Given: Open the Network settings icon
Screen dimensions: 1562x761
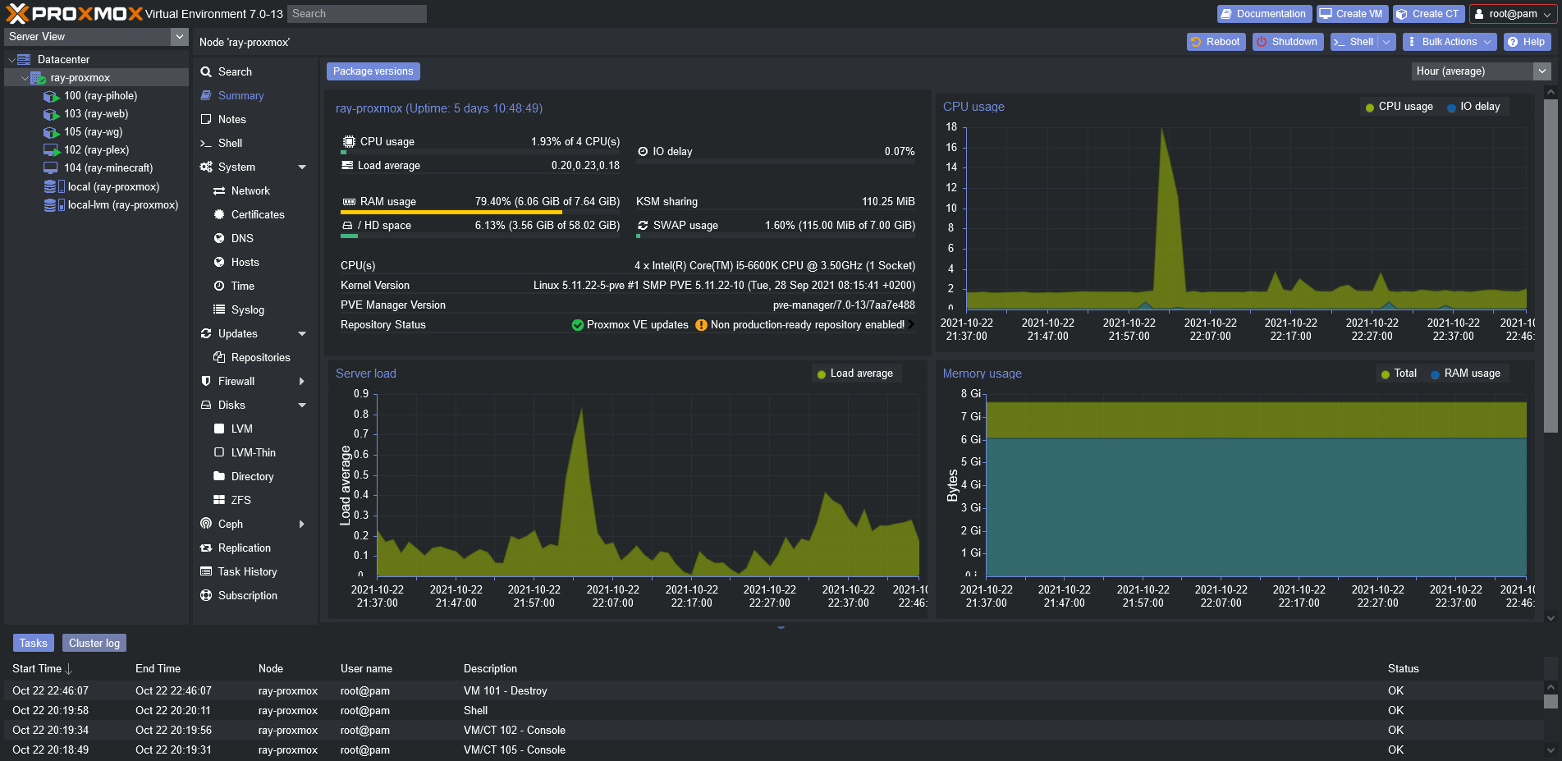Looking at the screenshot, I should (x=219, y=191).
